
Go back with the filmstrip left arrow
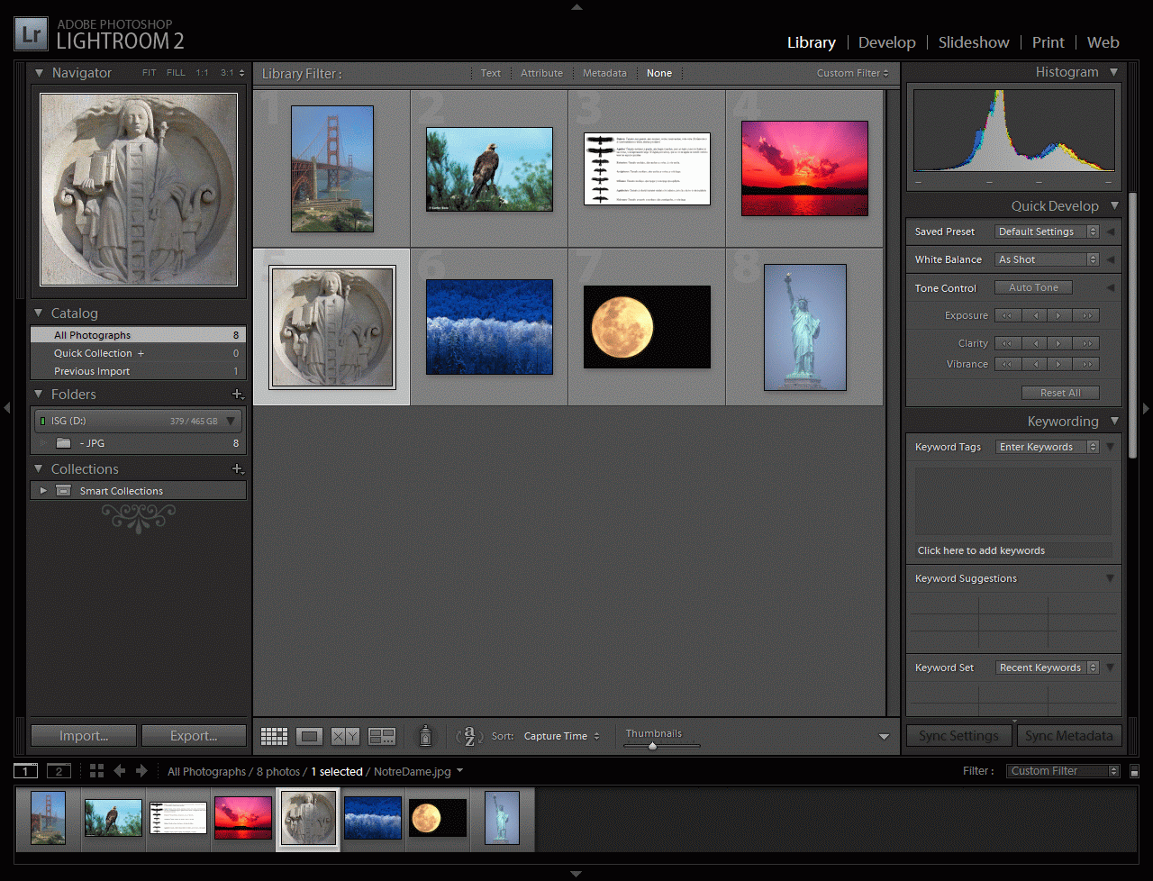tap(119, 771)
